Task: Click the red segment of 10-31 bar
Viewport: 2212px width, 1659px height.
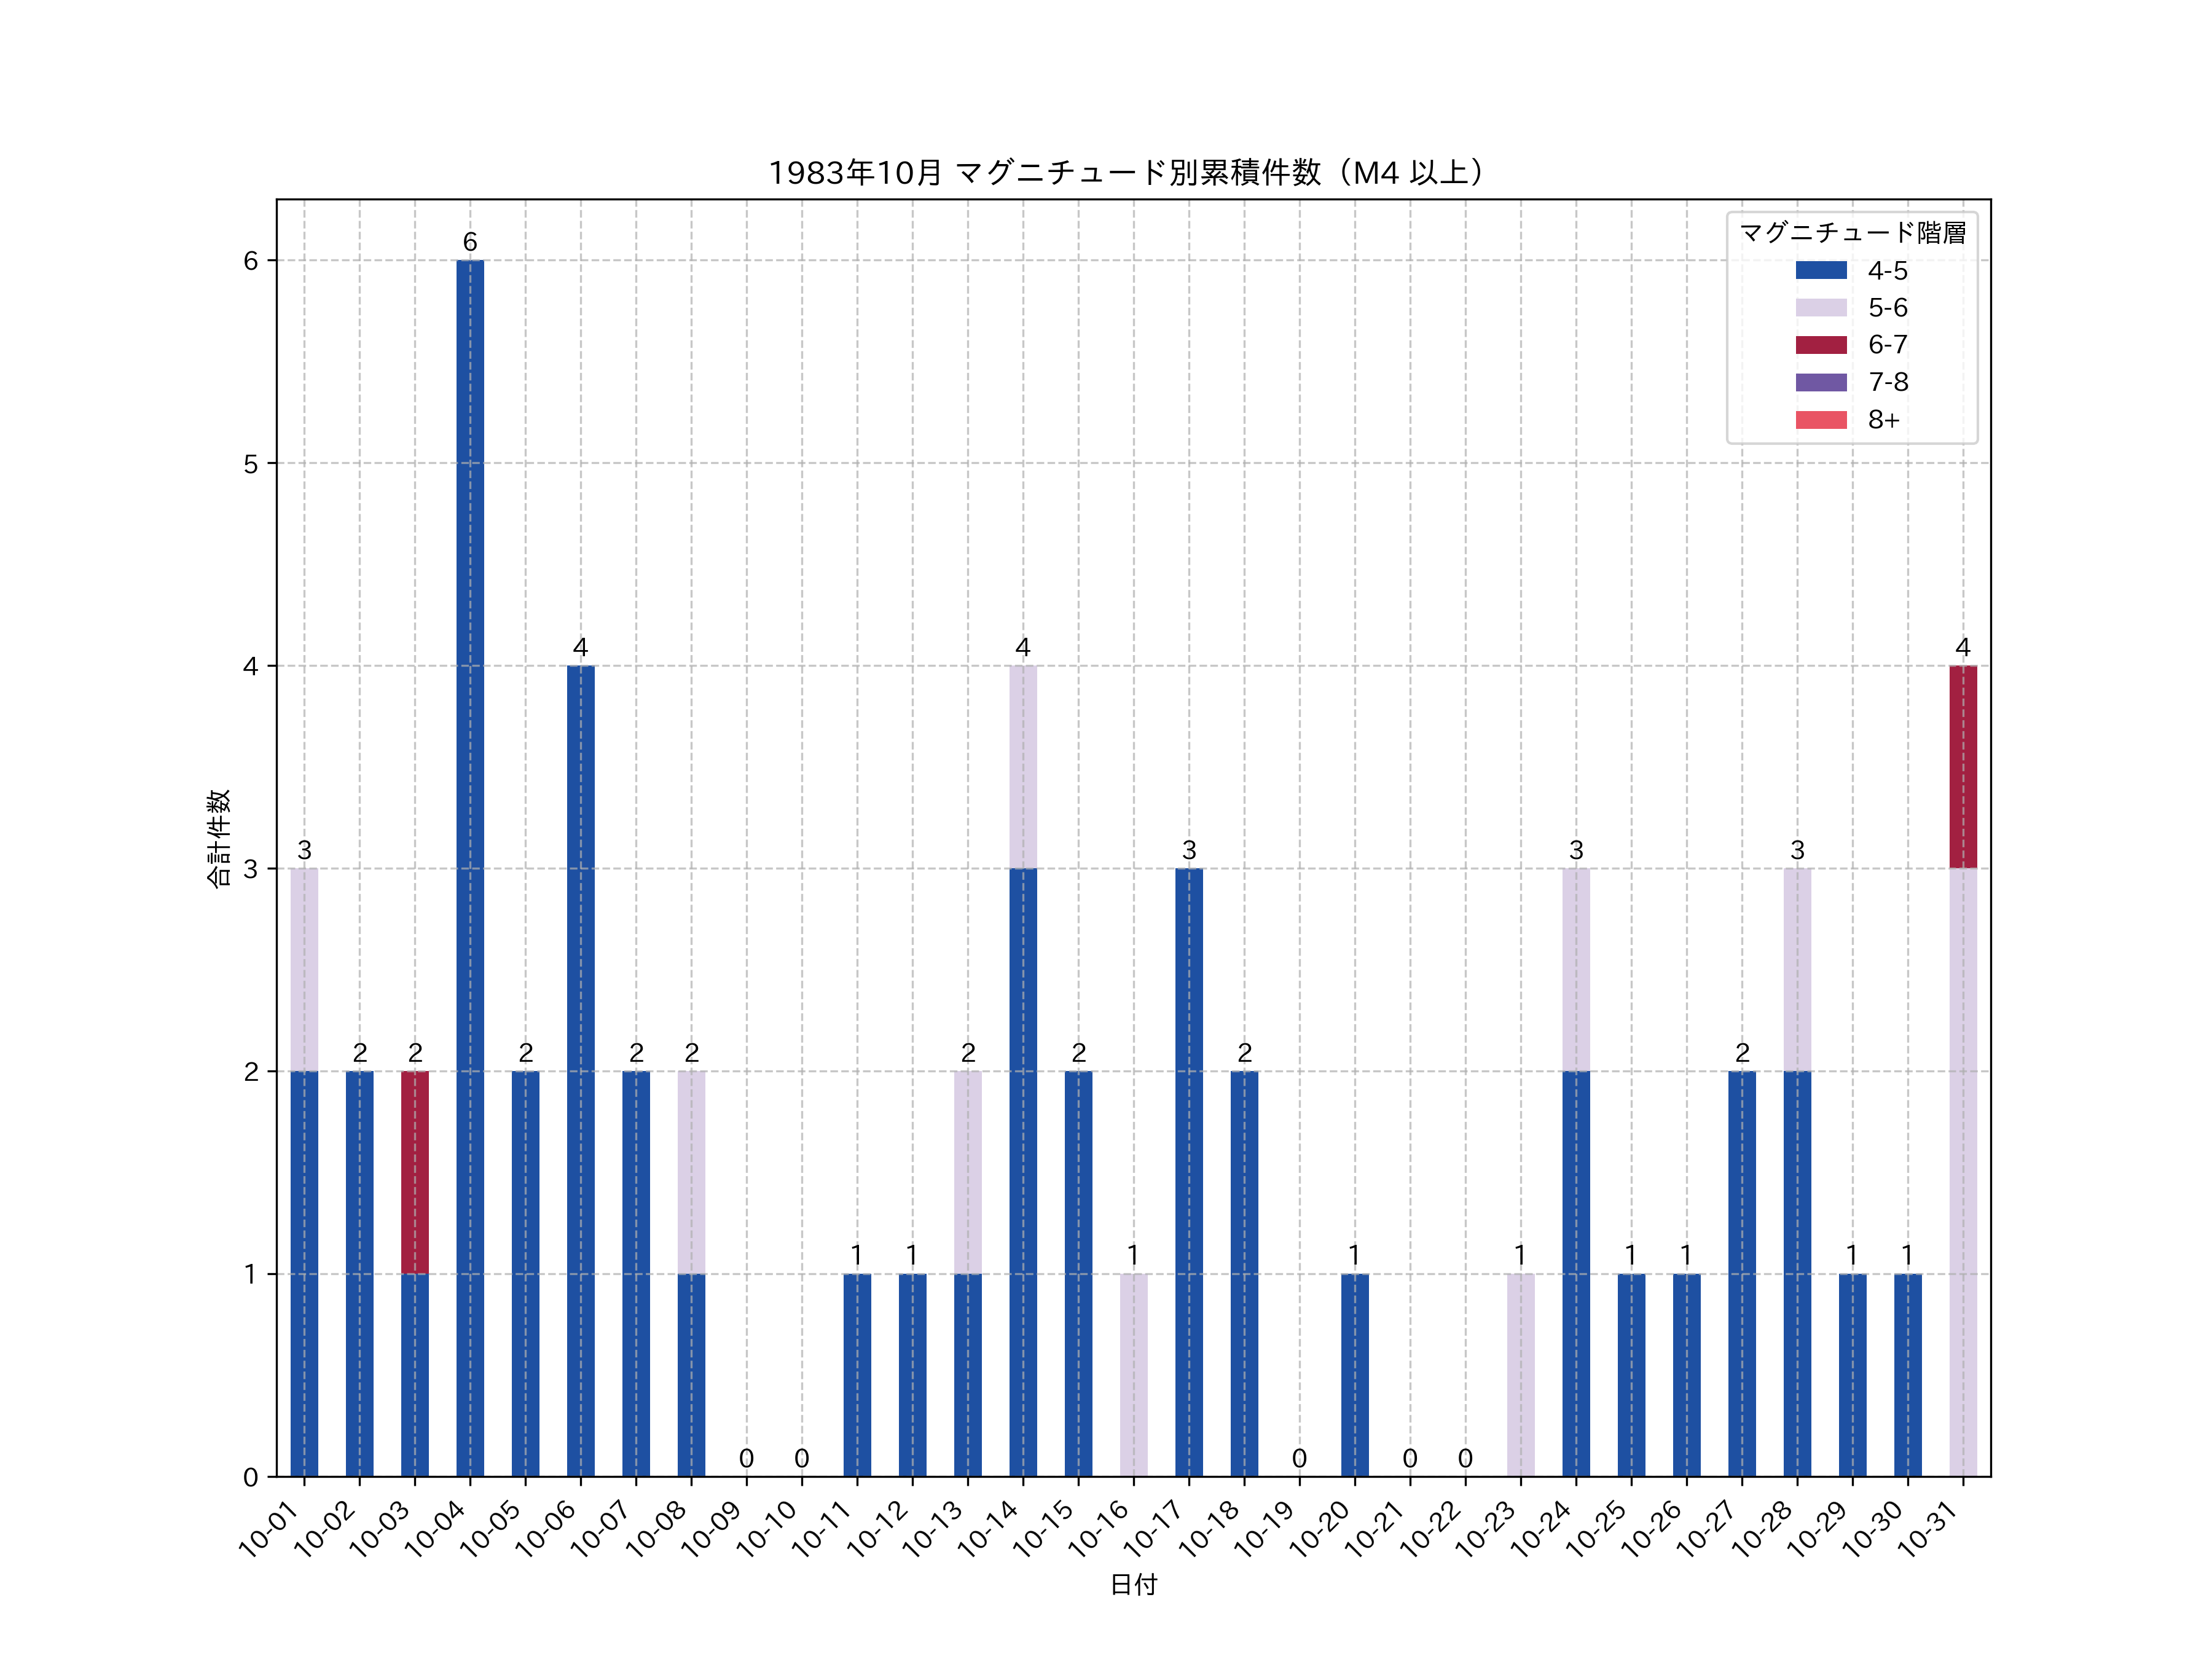Action: tap(1962, 766)
